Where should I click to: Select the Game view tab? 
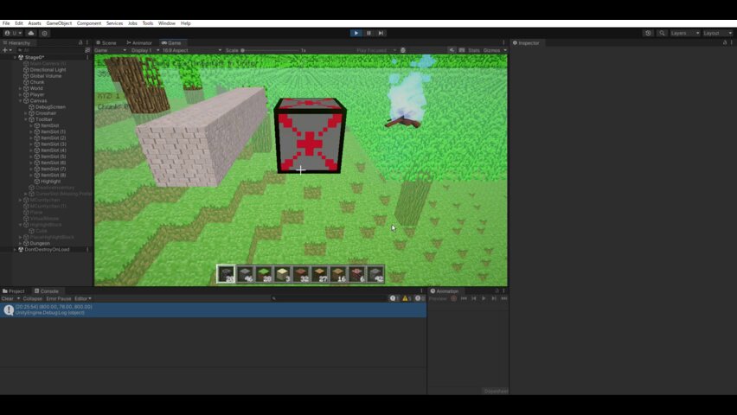click(171, 42)
